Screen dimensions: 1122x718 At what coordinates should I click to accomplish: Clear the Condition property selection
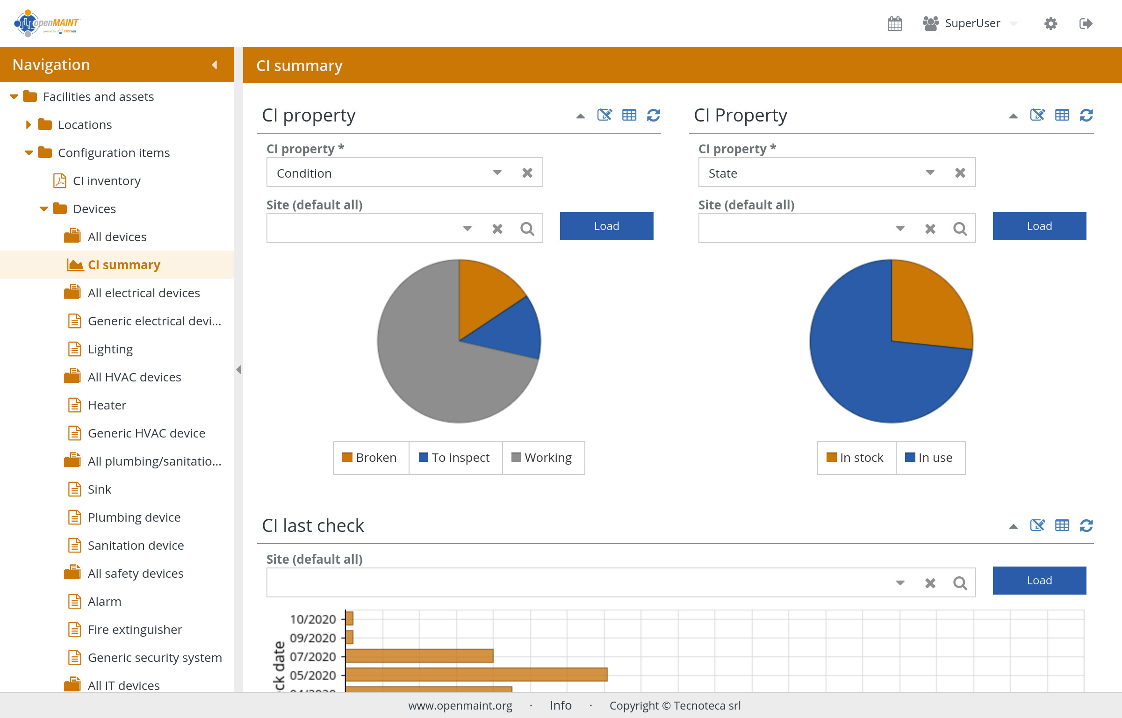click(x=527, y=173)
